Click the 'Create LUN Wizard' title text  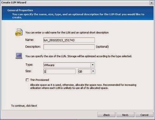click(x=14, y=3)
